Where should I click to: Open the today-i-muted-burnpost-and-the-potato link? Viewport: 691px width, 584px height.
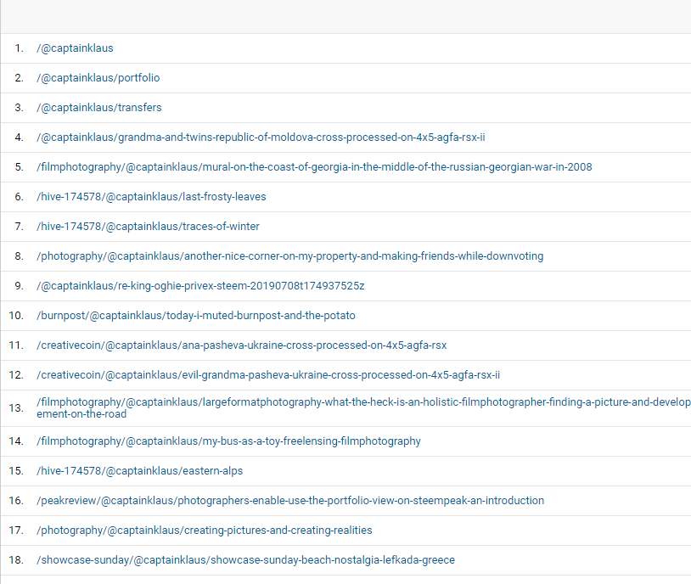[196, 316]
